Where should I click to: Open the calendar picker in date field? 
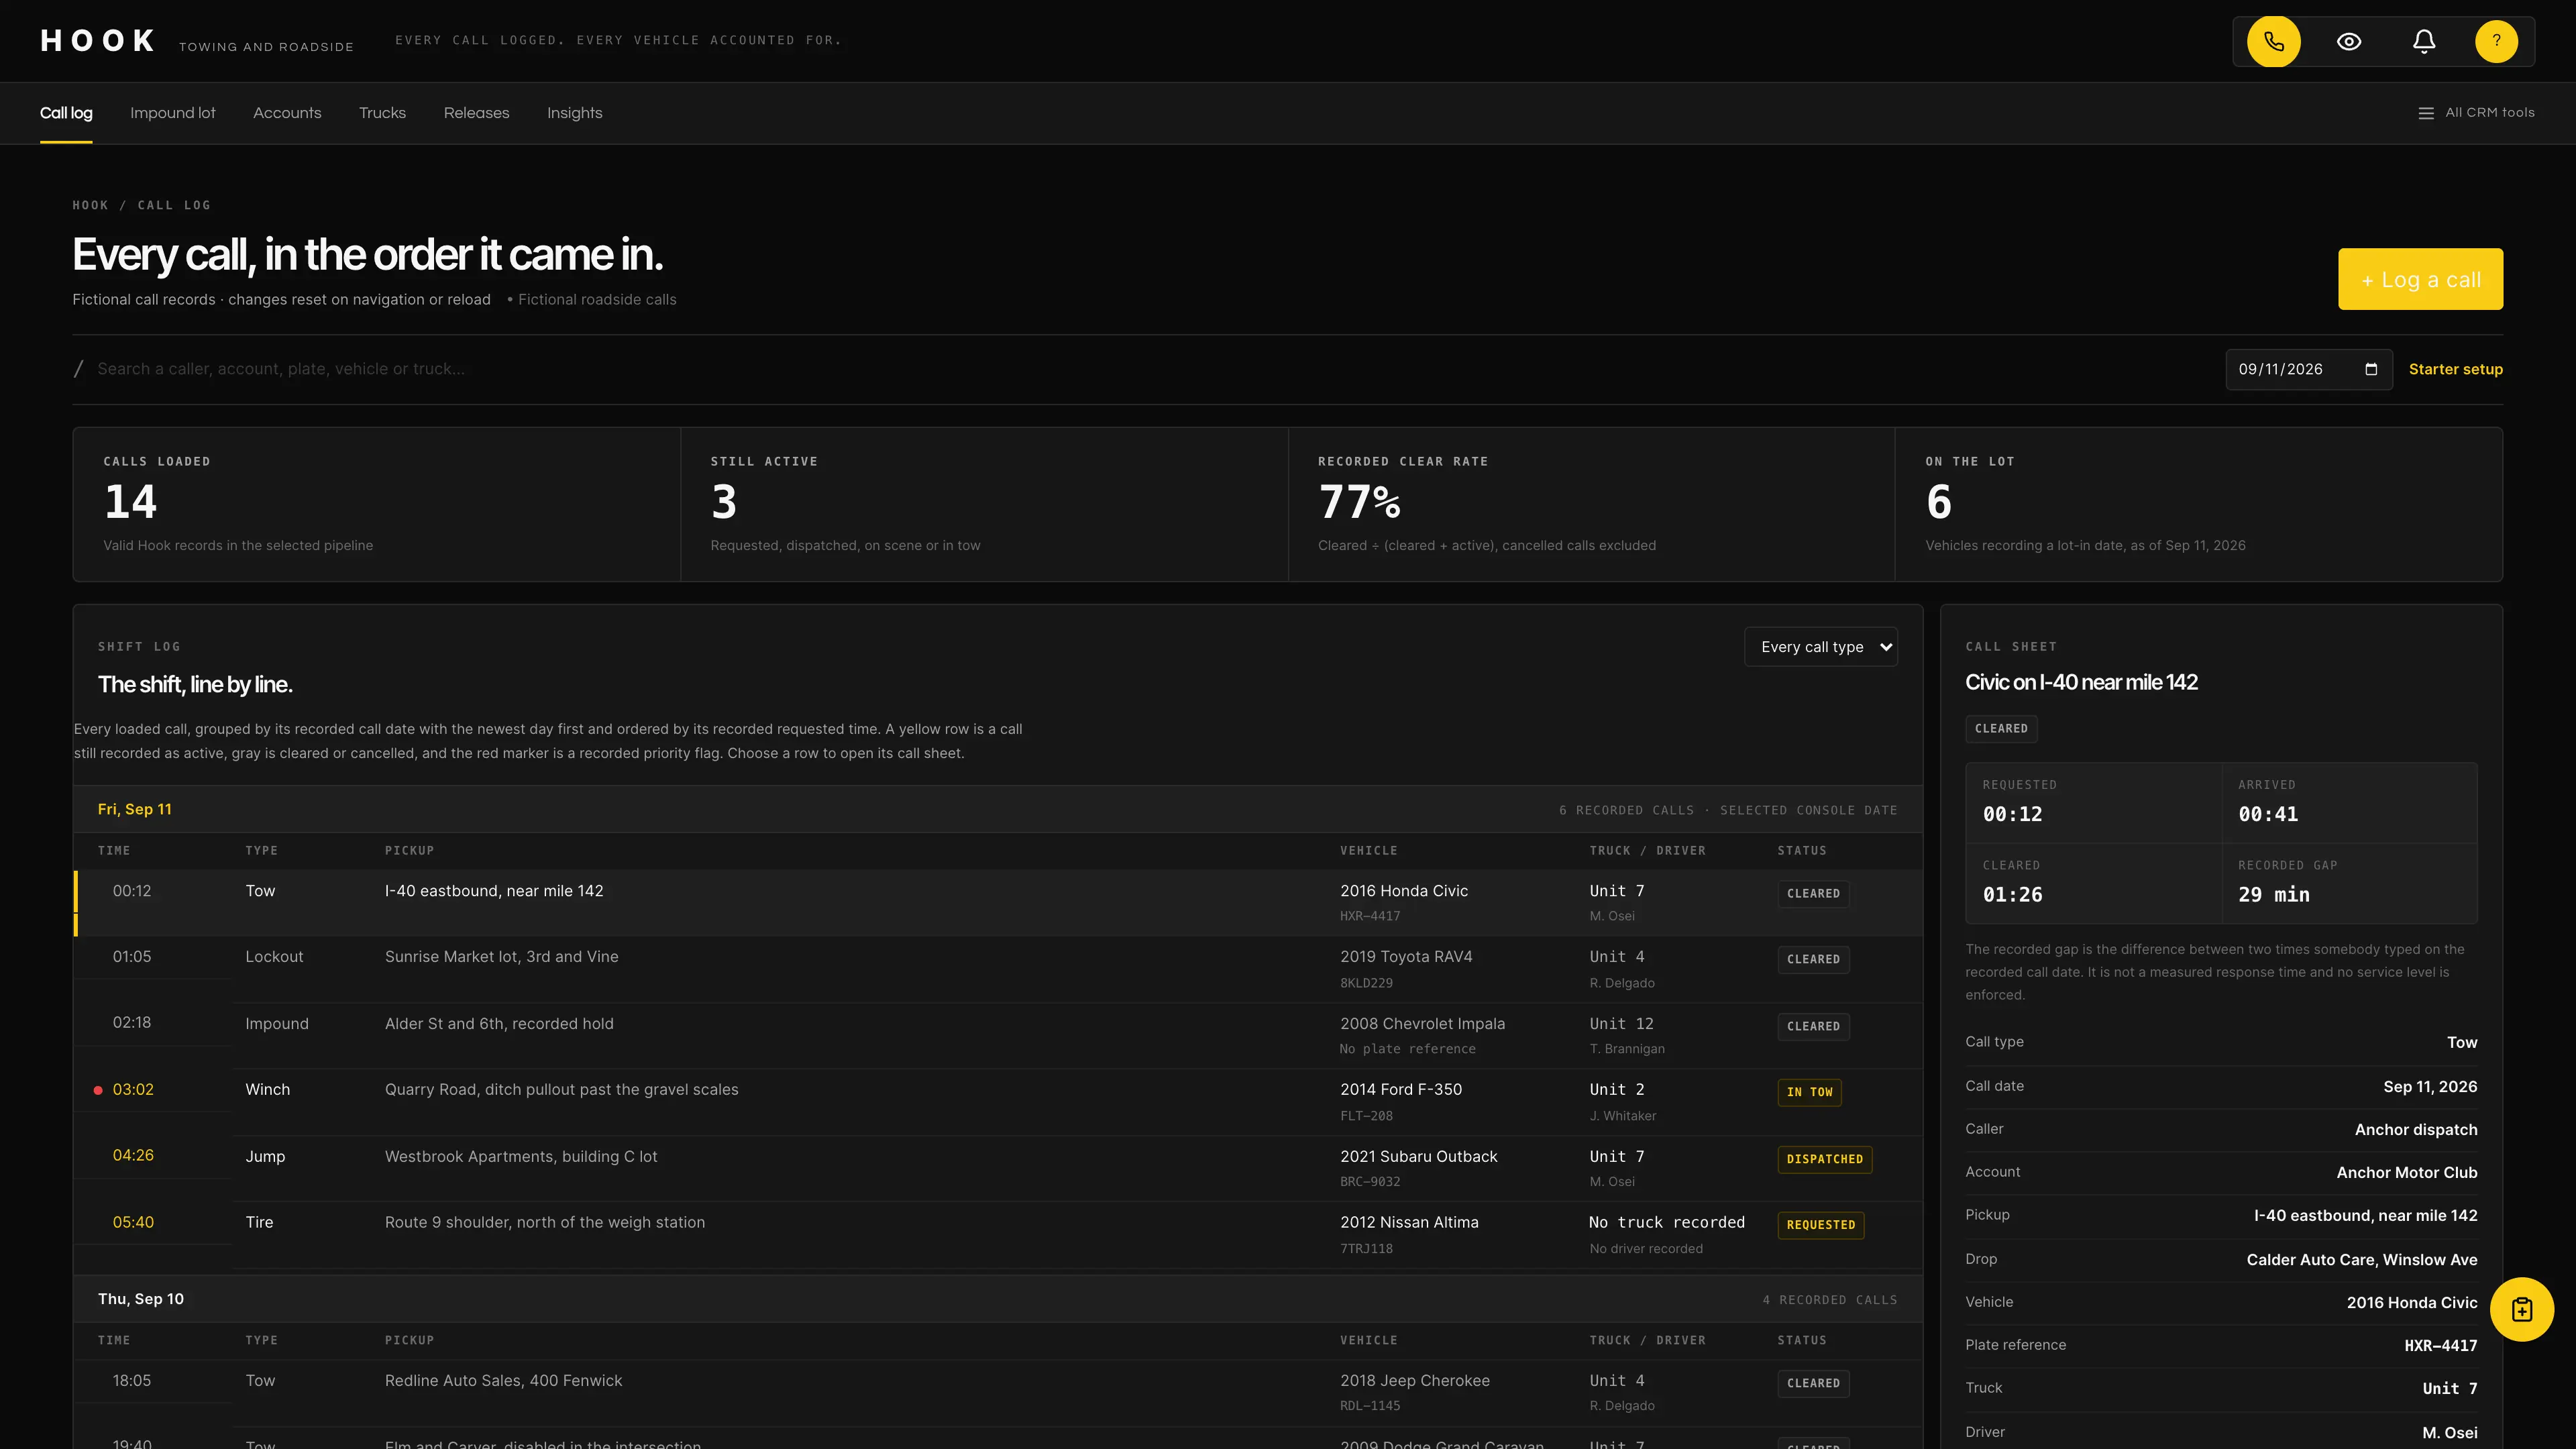pos(2371,369)
